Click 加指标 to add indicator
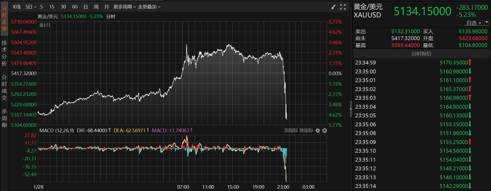 291,130
